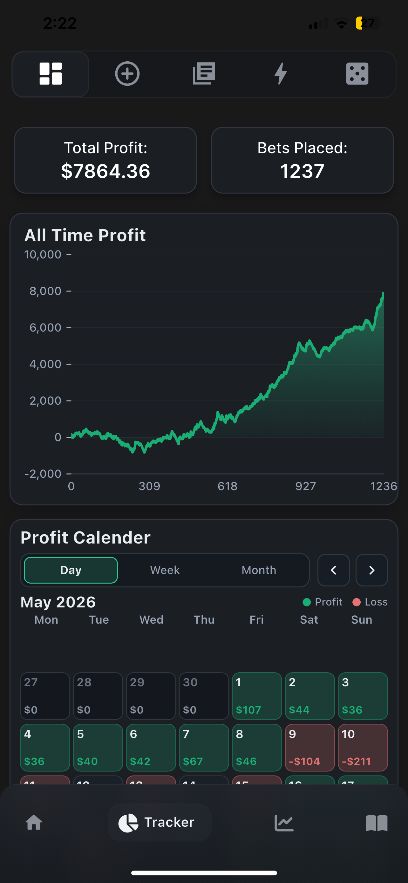Screen dimensions: 408x883
Task: Select May 5 with $40 profit
Action: [98, 748]
